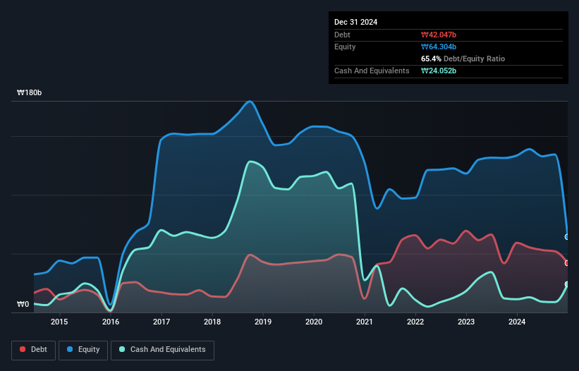Select the red Debt end-point marker
Screen dimensions: 579x371
pyautogui.click(x=567, y=263)
